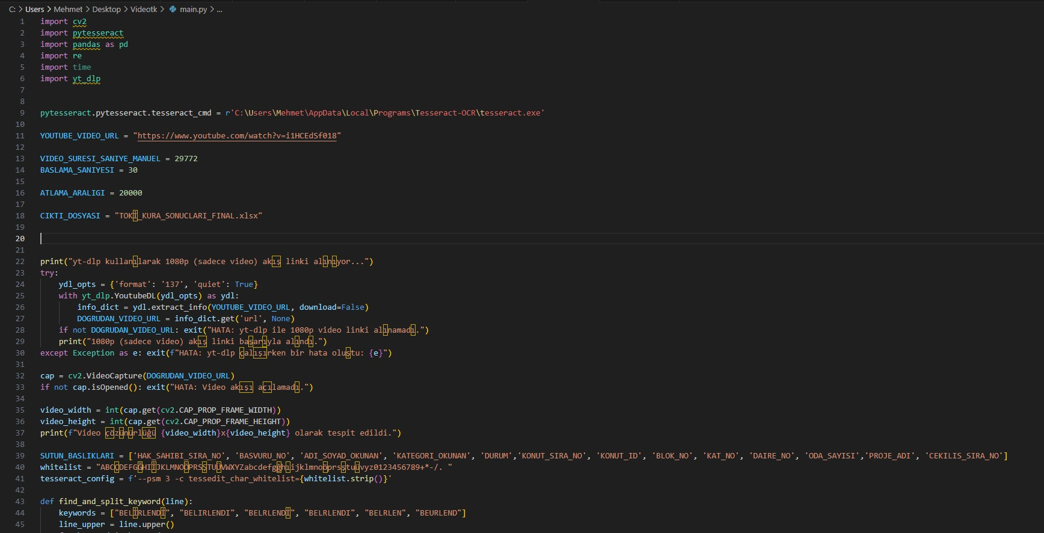Viewport: 1044px width, 533px height.
Task: Place cursor on ATLAMA_ARALIGI value 20000
Action: click(x=130, y=193)
